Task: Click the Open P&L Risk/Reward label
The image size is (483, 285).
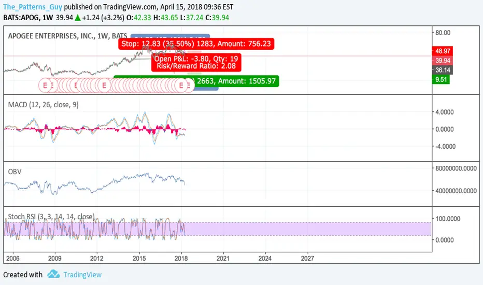Action: [196, 62]
